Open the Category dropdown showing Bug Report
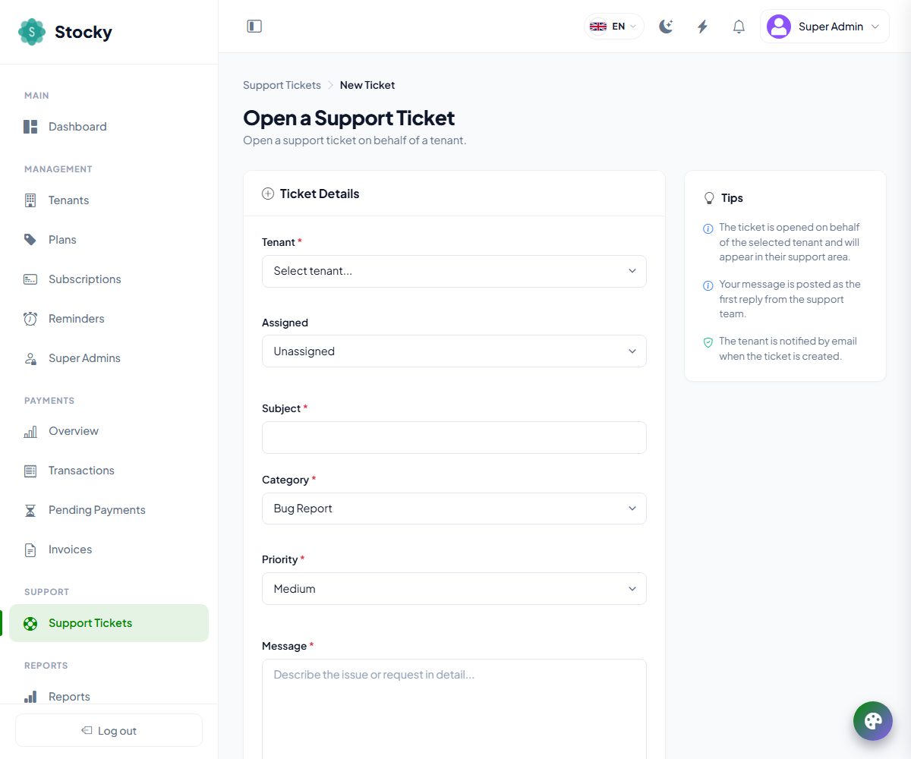Image resolution: width=911 pixels, height=759 pixels. click(x=454, y=509)
